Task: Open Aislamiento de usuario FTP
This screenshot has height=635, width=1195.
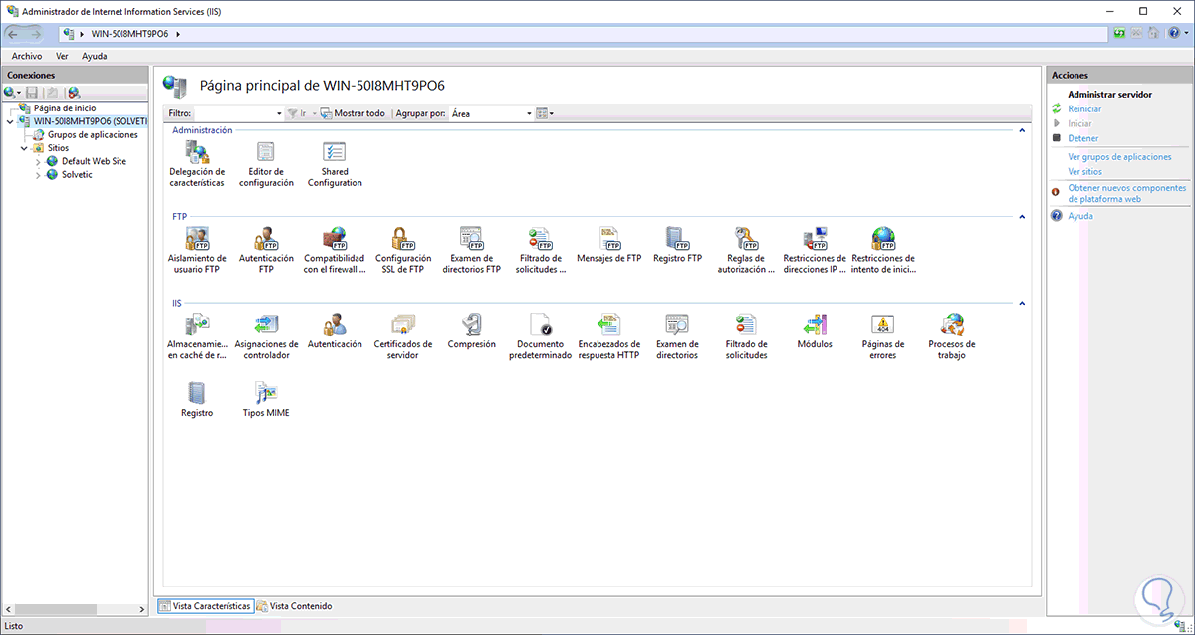Action: (x=197, y=250)
